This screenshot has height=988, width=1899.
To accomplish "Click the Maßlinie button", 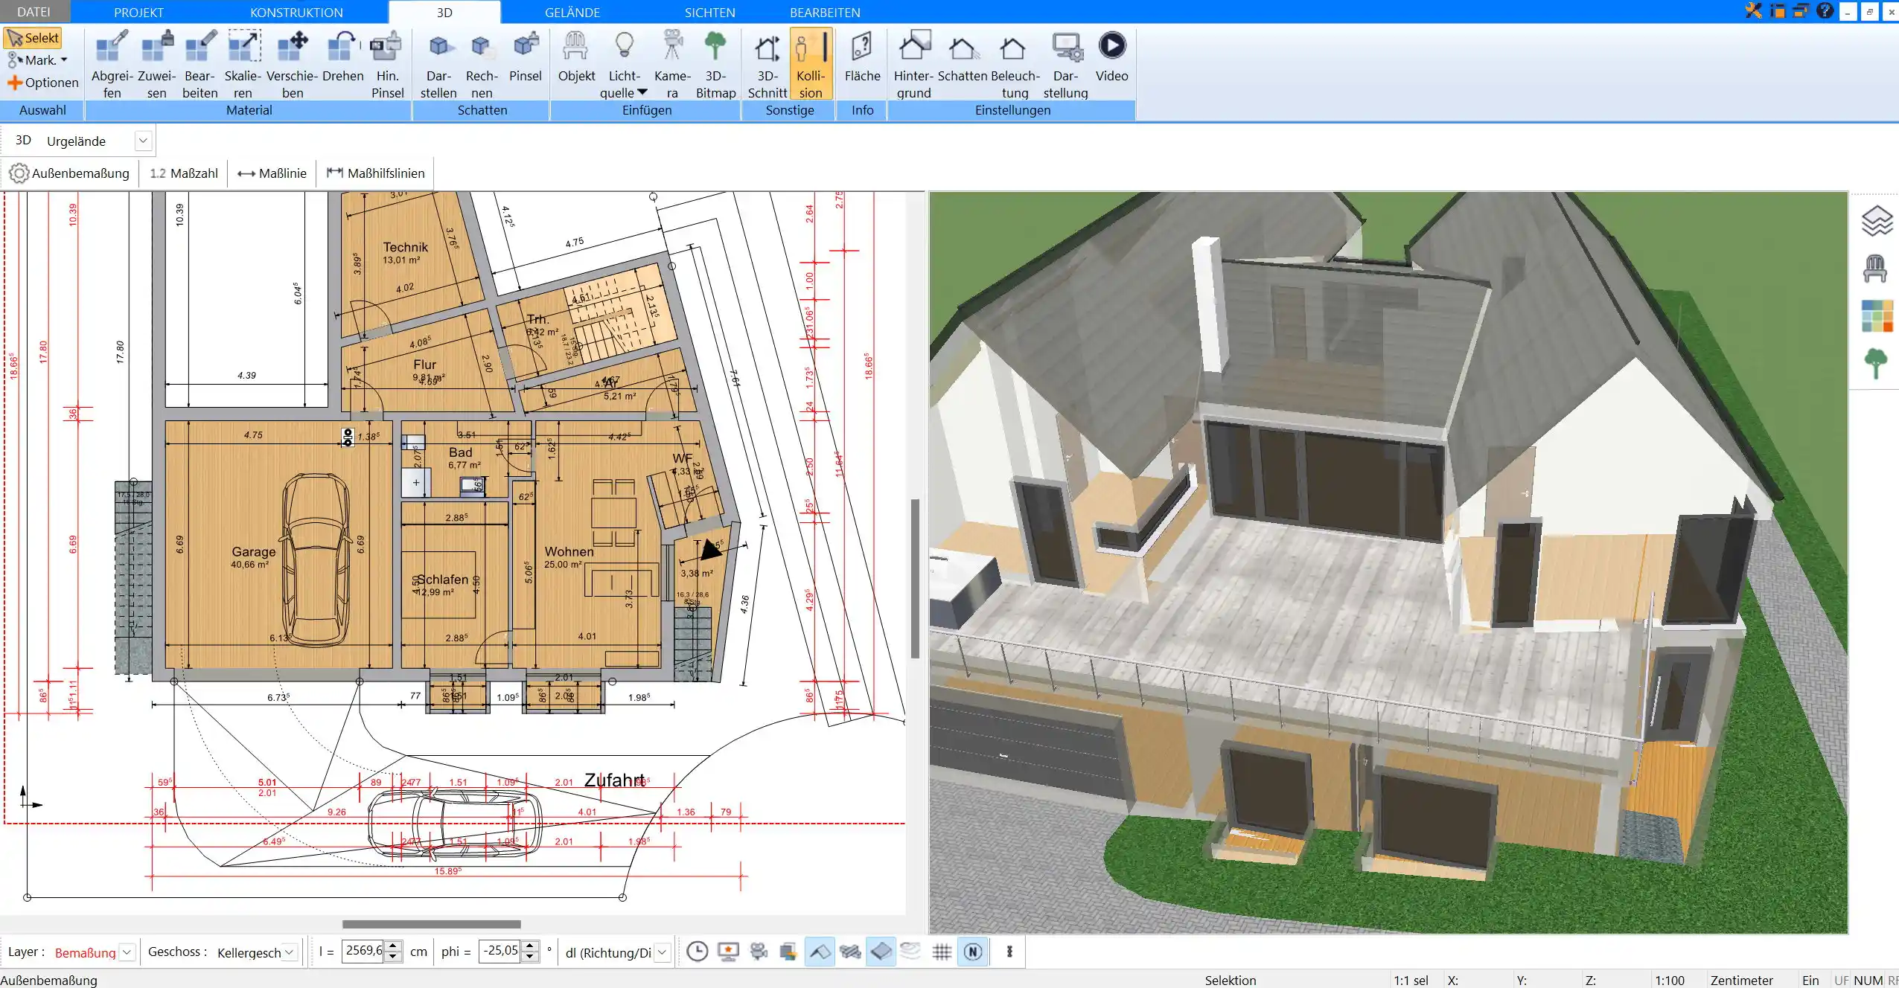I will pos(272,173).
